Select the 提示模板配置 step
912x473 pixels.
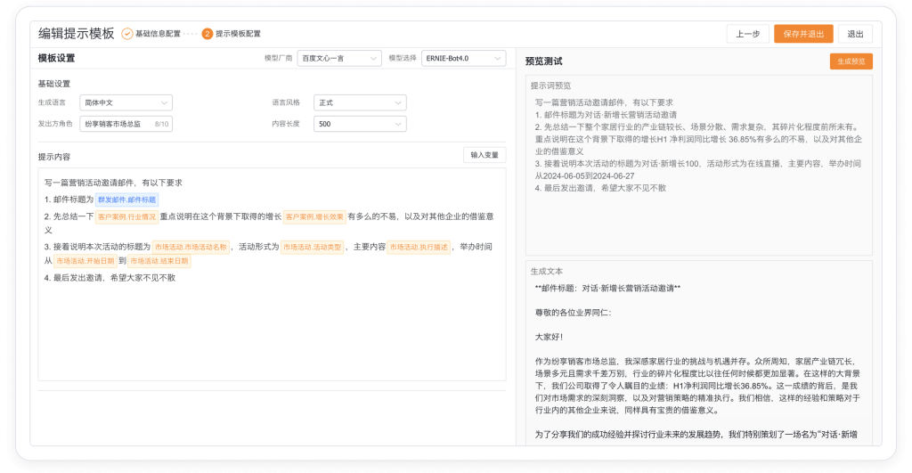(238, 34)
